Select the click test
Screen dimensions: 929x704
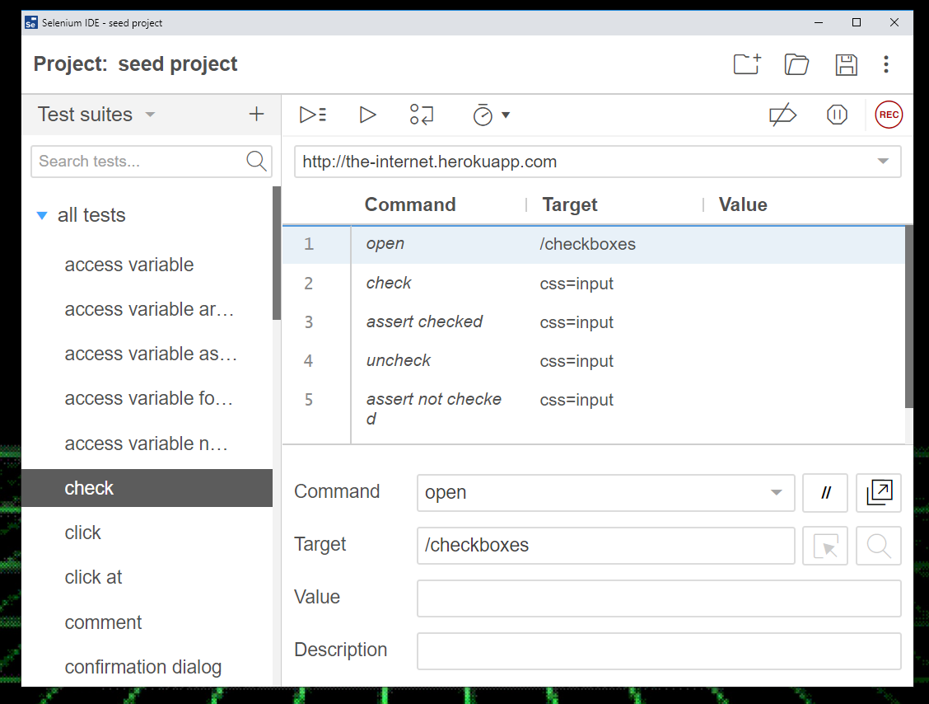pyautogui.click(x=147, y=533)
